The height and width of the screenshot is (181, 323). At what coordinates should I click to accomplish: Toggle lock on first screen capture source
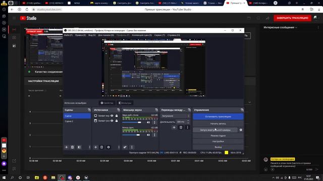click(x=117, y=116)
